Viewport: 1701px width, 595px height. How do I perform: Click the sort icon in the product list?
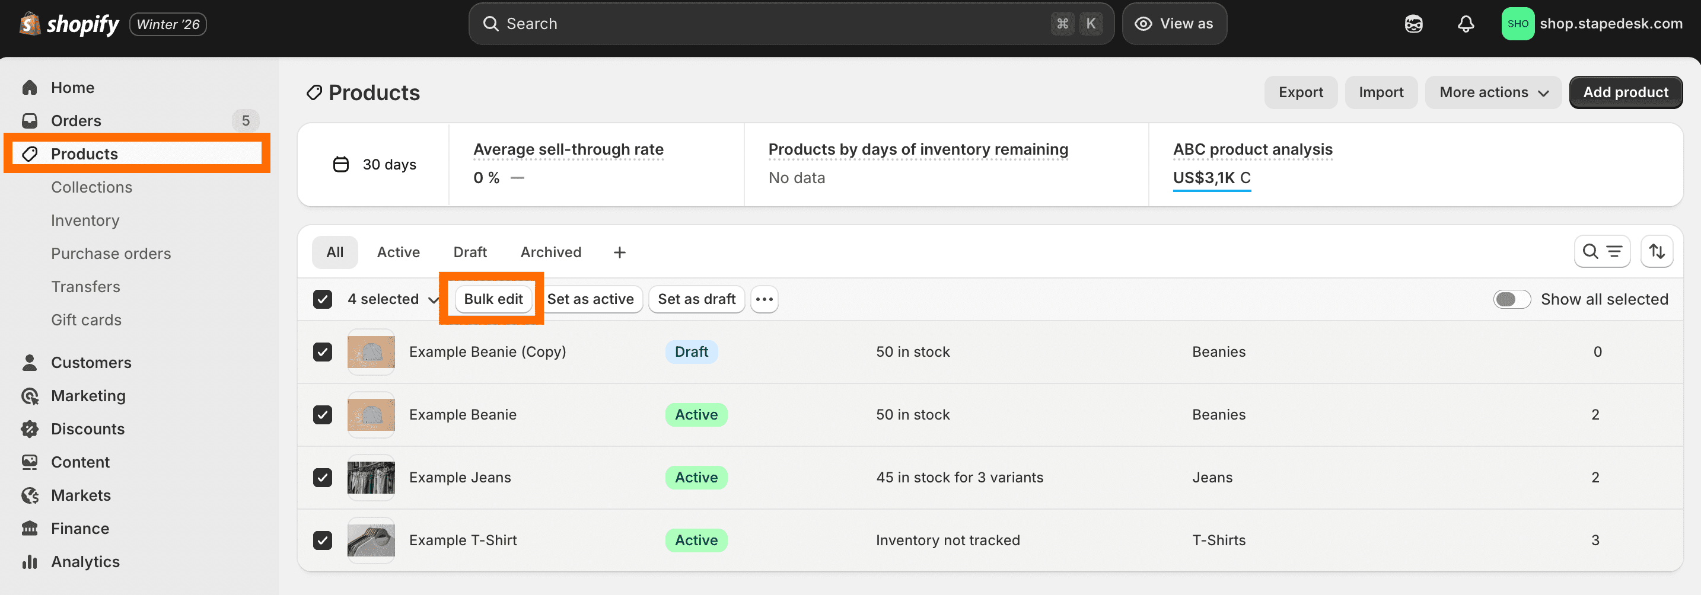[x=1658, y=251]
